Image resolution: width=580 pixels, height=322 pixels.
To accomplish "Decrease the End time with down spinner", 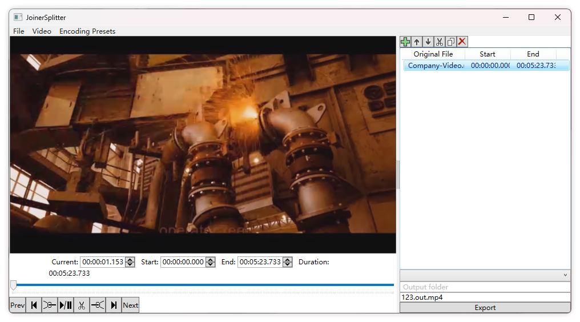I will 287,265.
